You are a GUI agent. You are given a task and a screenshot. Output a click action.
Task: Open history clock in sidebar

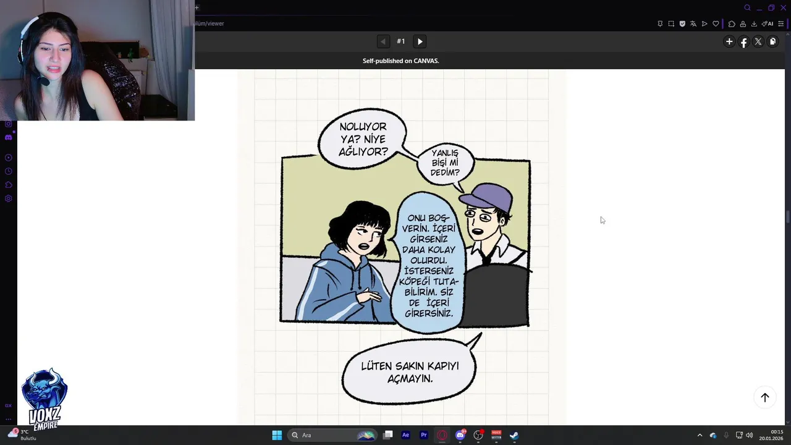[8, 171]
